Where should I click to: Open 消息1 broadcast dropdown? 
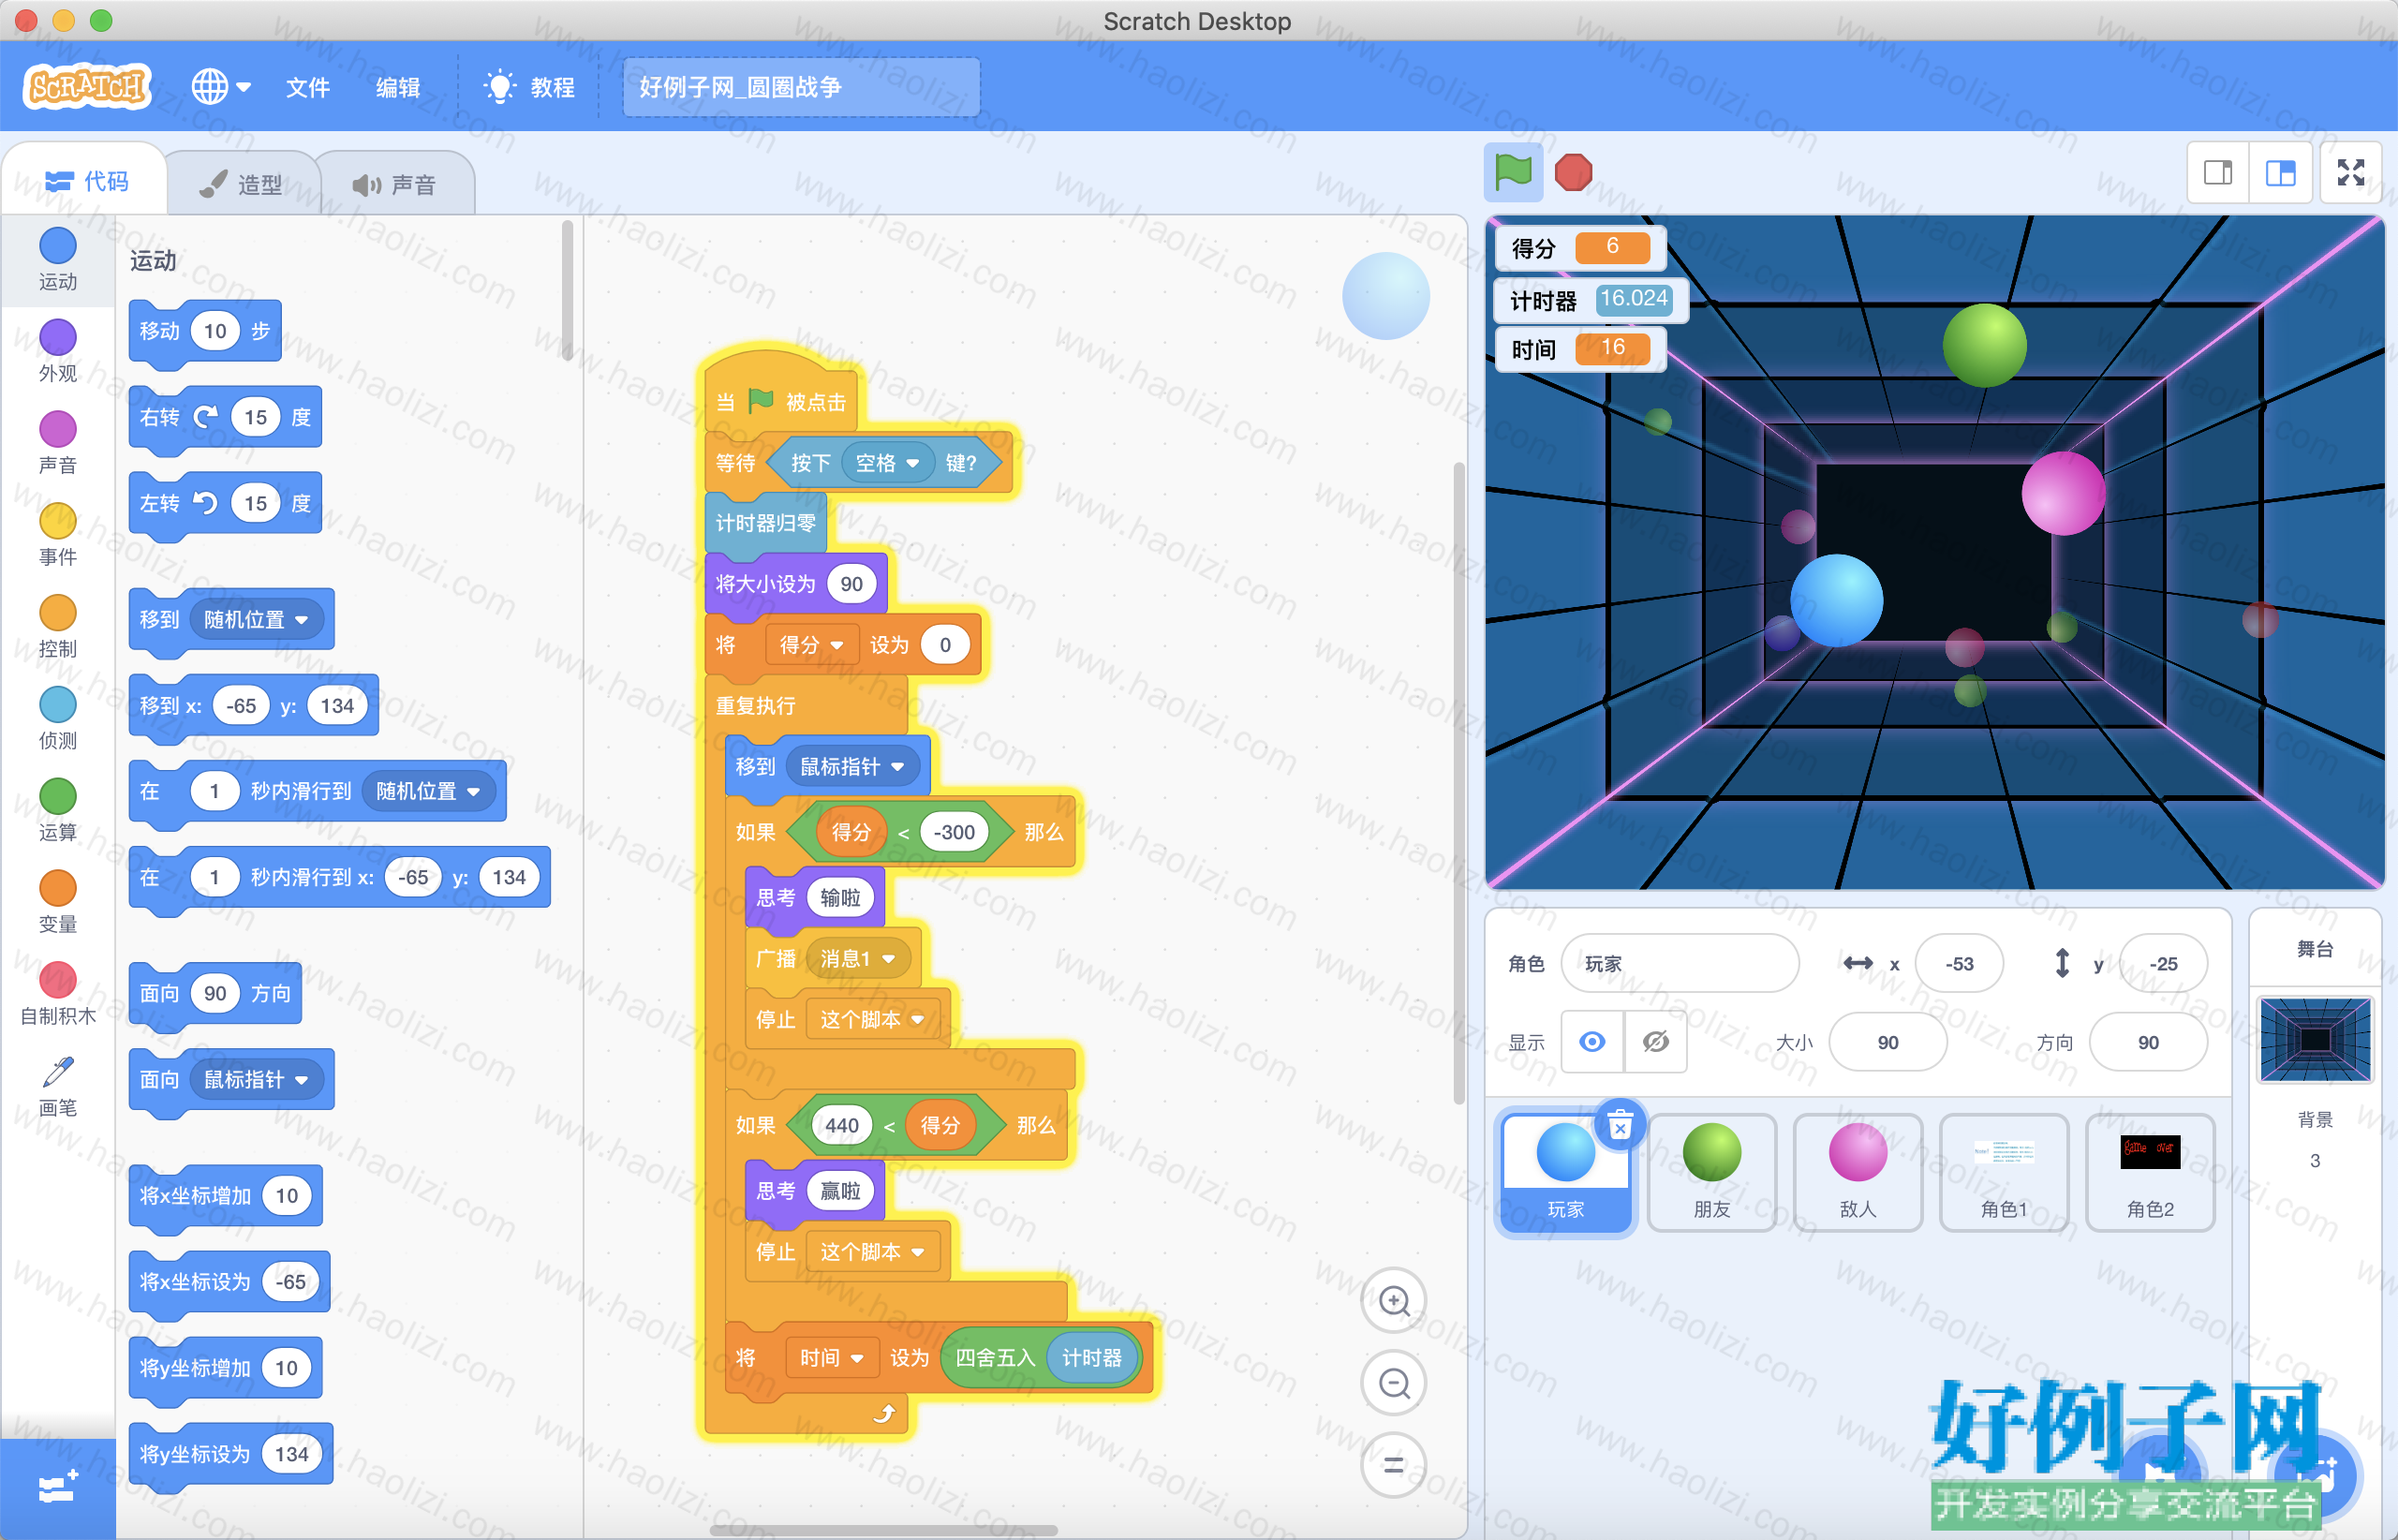tap(857, 958)
